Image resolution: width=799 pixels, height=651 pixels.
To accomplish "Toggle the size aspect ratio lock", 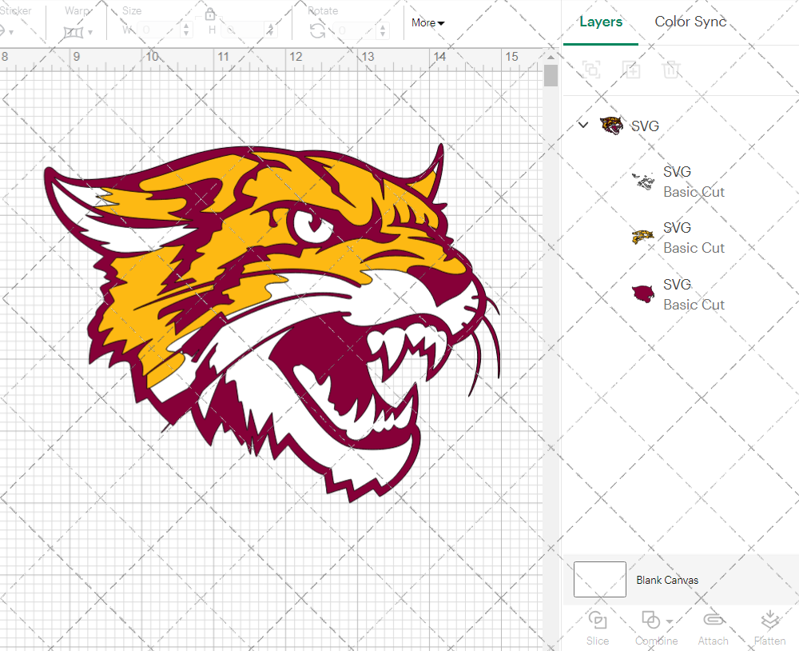I will click(209, 14).
